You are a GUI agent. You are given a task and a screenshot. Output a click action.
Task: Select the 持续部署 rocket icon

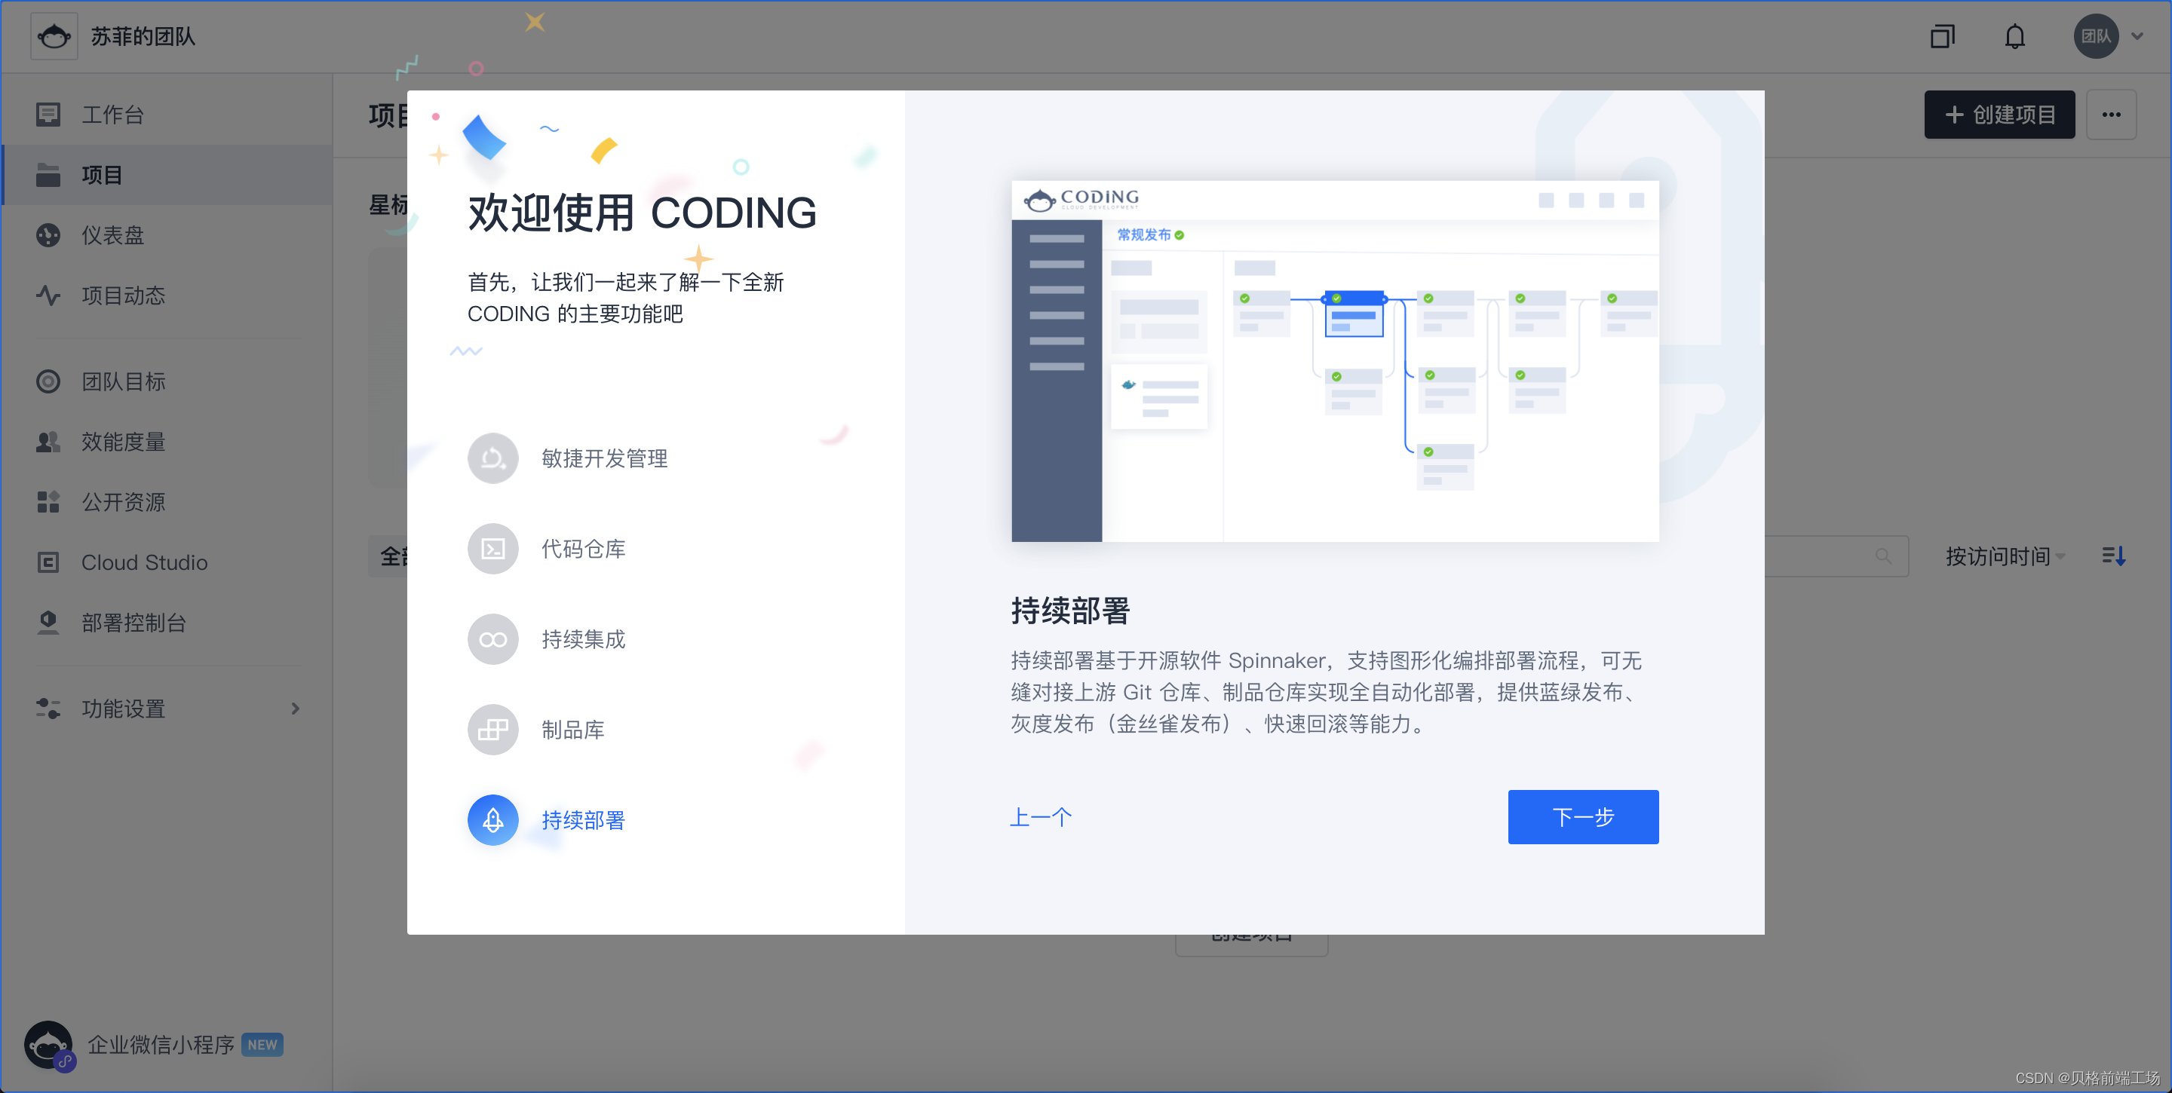pyautogui.click(x=493, y=820)
